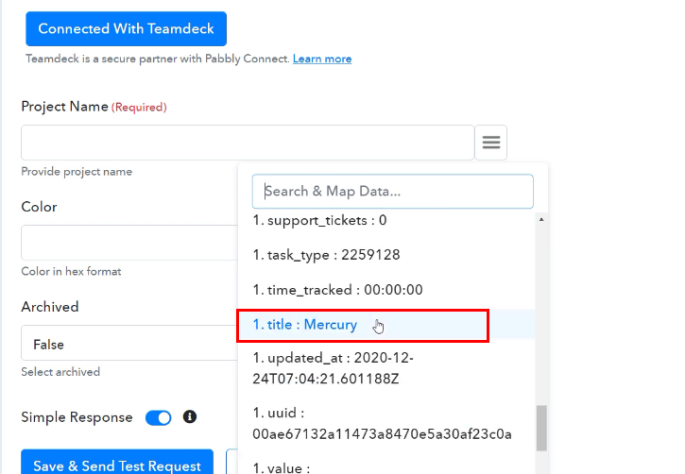The height and width of the screenshot is (474, 685).
Task: Click the Simple Response info icon
Action: coord(190,416)
